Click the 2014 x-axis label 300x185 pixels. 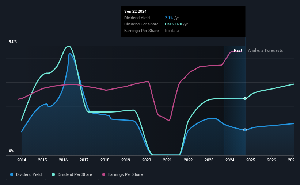(22, 160)
